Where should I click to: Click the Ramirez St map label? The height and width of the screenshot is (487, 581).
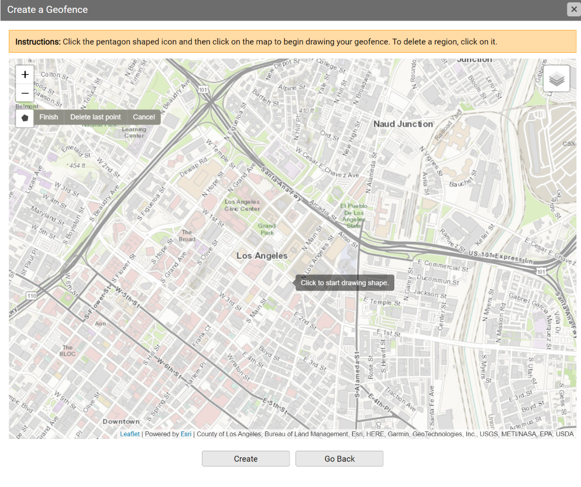(x=452, y=241)
